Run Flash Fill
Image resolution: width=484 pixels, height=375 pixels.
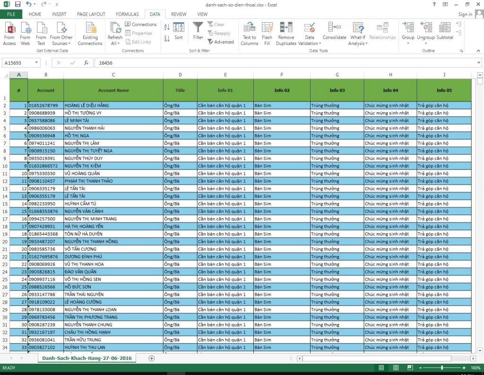pos(267,34)
